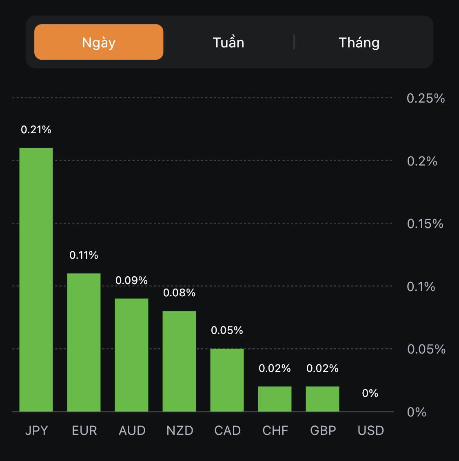The width and height of the screenshot is (459, 461).
Task: Click the 0.11% value above EUR
Action: click(84, 255)
